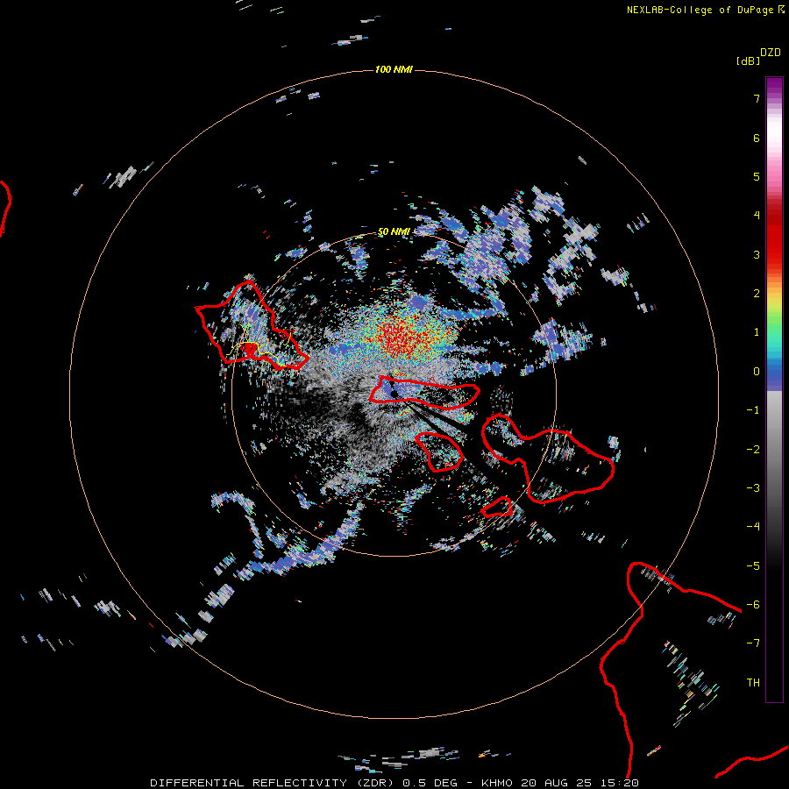789x789 pixels.
Task: Click the 15:20 timestamp
Action: coord(622,783)
